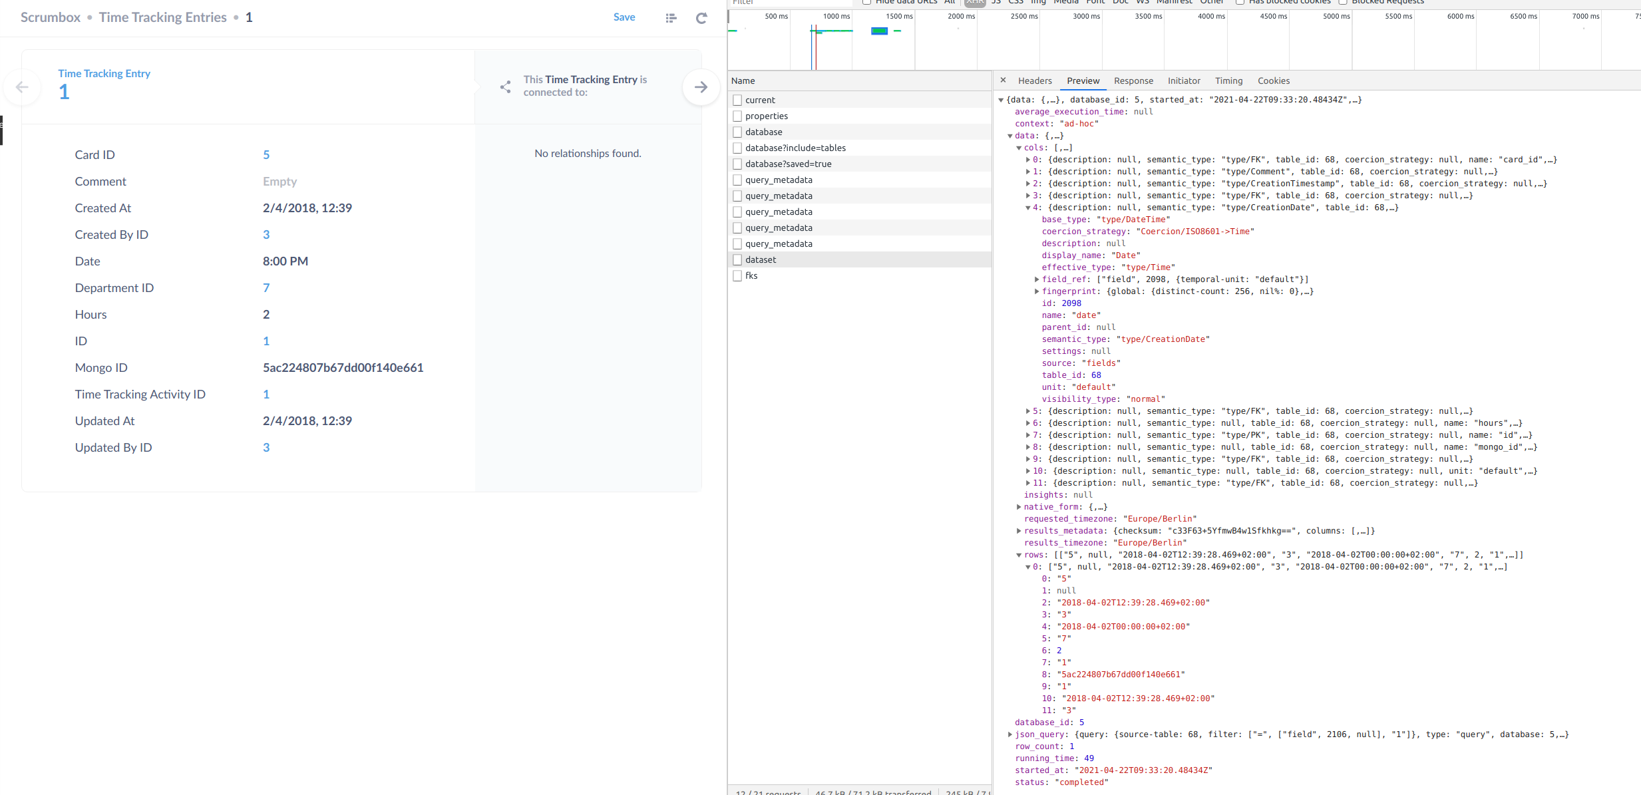Open the Timing tab
The width and height of the screenshot is (1641, 795).
pos(1228,80)
